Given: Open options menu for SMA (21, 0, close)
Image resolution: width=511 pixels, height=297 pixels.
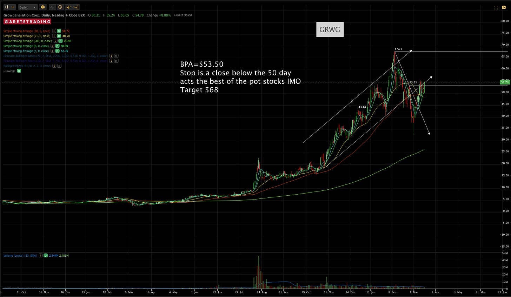Looking at the screenshot, I should pos(54,36).
